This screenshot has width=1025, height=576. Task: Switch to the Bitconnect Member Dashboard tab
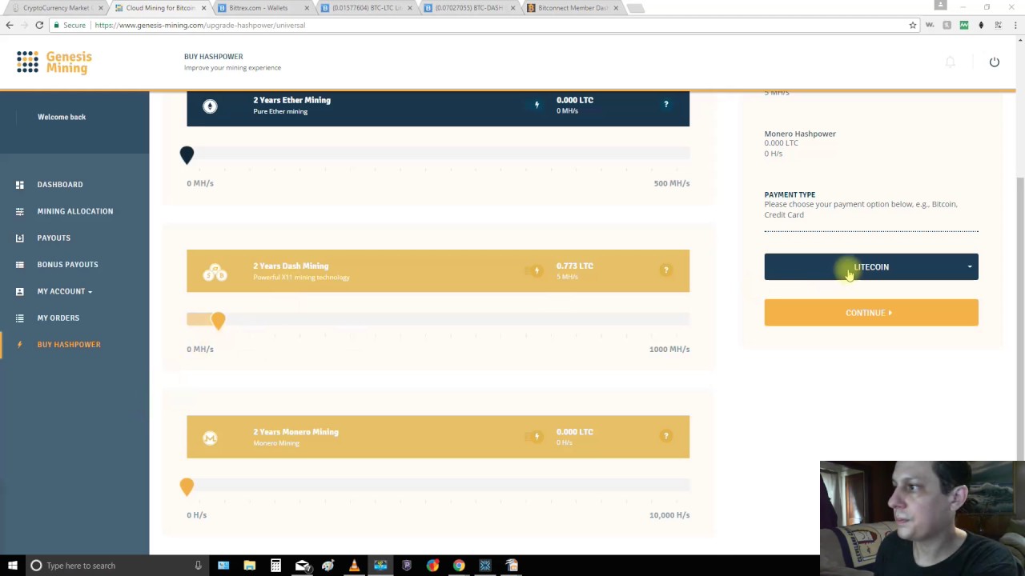(x=573, y=8)
